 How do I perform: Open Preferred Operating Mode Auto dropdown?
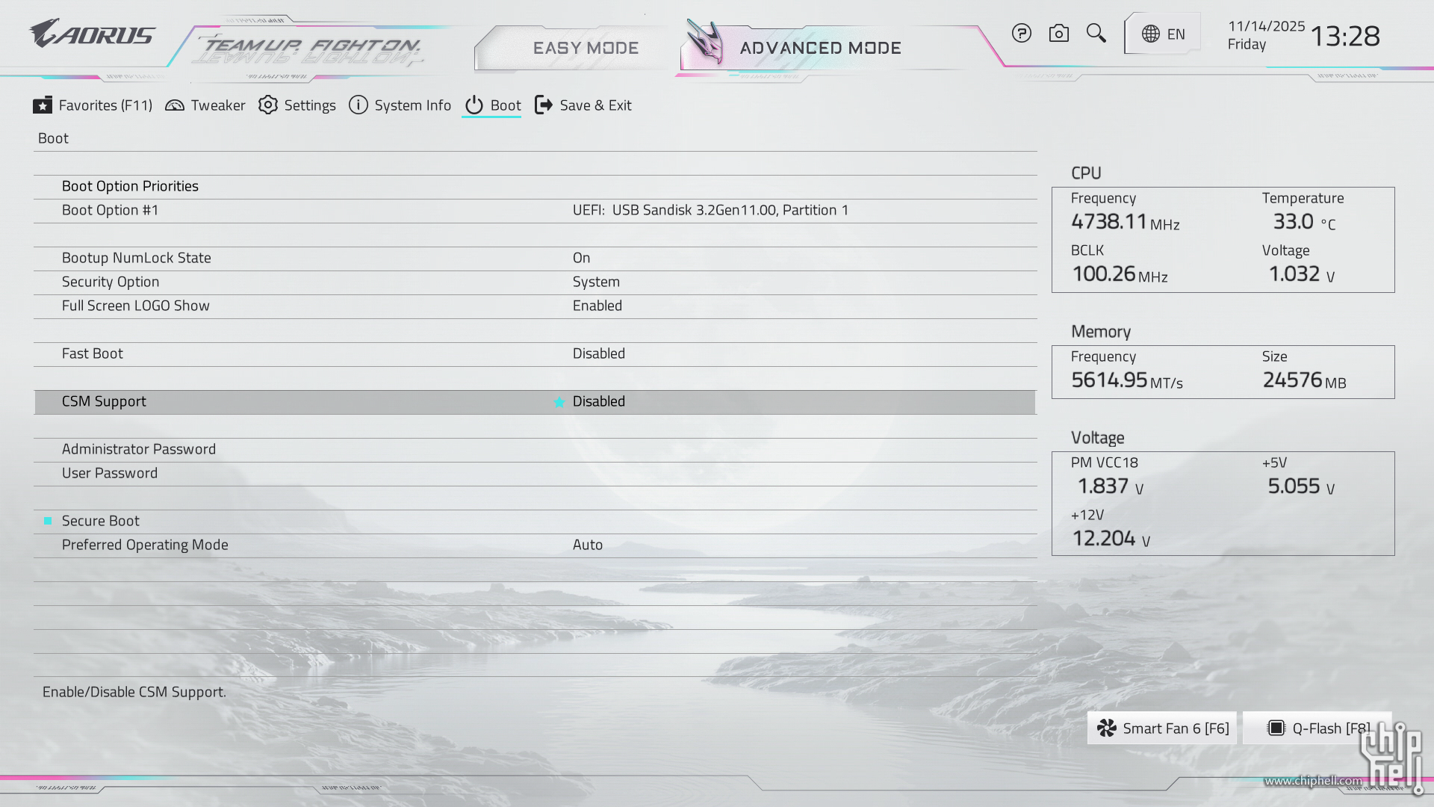point(587,545)
